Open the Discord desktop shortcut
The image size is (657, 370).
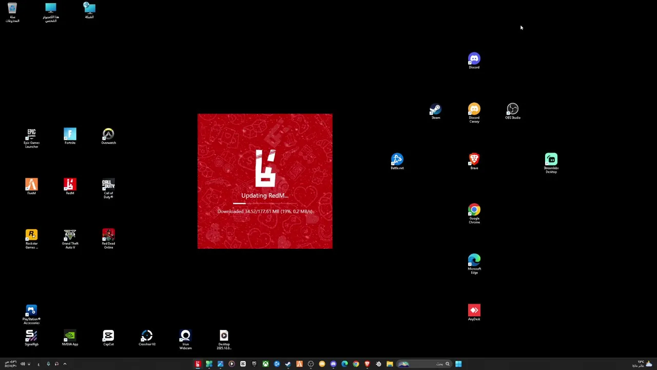(474, 61)
